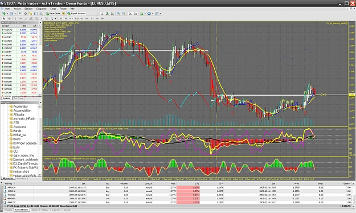Select the candlestick chart display icon

tap(107, 14)
